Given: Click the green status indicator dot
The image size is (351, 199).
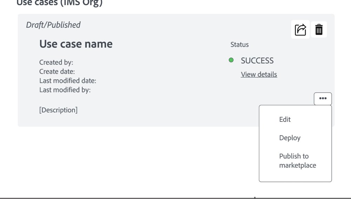Looking at the screenshot, I should click(x=231, y=60).
